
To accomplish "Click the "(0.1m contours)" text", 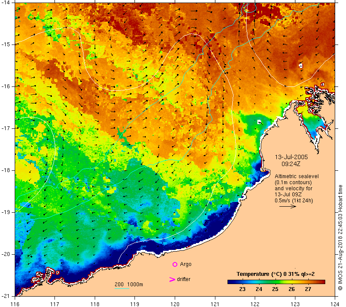I will pyautogui.click(x=293, y=182).
